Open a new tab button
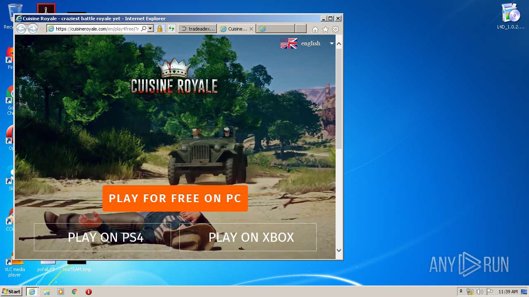The image size is (529, 297). click(x=301, y=29)
